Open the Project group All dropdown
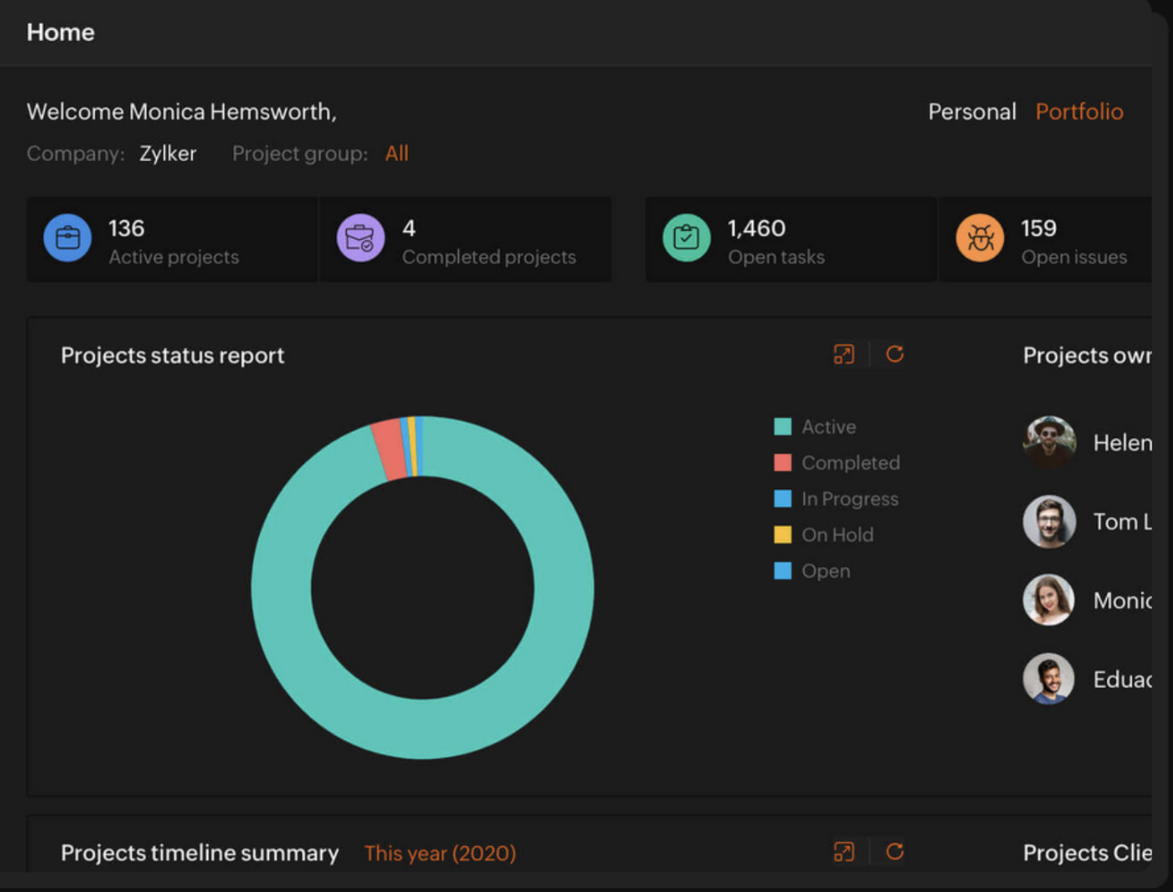Image resolution: width=1173 pixels, height=892 pixels. (x=397, y=153)
